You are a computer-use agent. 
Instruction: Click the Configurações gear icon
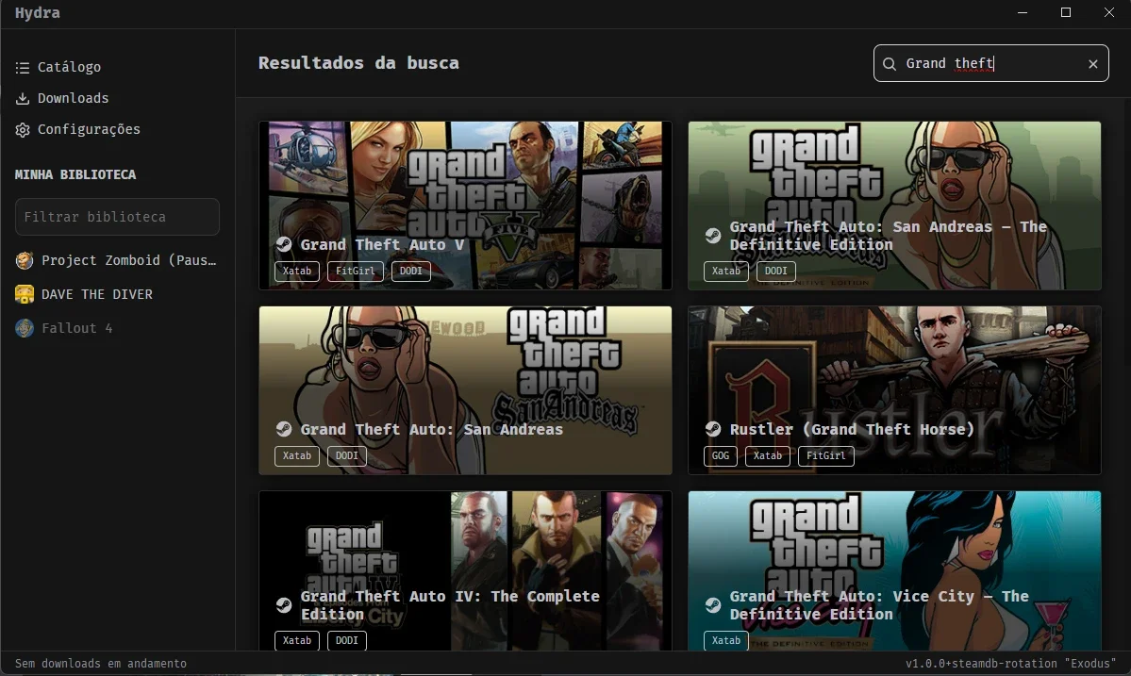pyautogui.click(x=23, y=130)
